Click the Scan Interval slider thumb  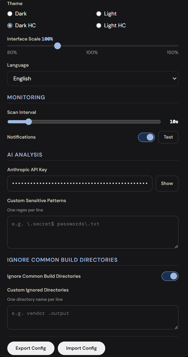coord(28,122)
